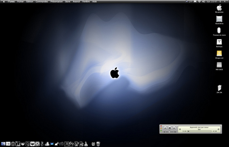This screenshot has width=229, height=147.
Task: Open the Aide menu
Action: (x=94, y=1)
